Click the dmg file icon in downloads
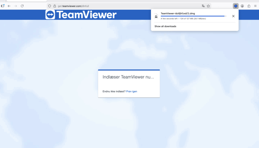The width and height of the screenshot is (259, 148). click(156, 16)
